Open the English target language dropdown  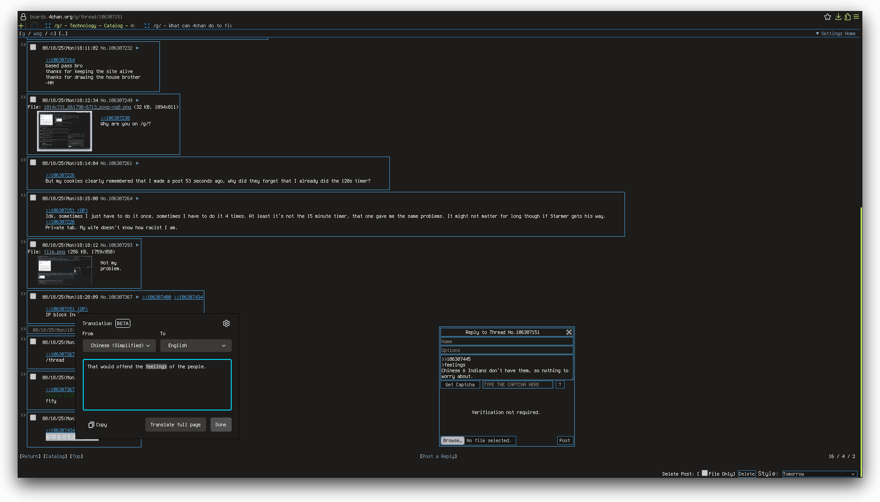(196, 345)
